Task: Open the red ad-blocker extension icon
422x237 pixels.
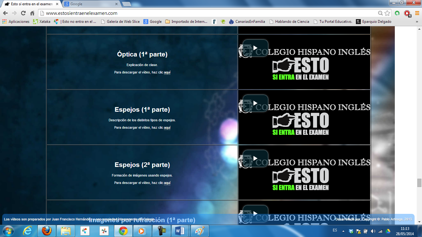Action: [x=407, y=13]
